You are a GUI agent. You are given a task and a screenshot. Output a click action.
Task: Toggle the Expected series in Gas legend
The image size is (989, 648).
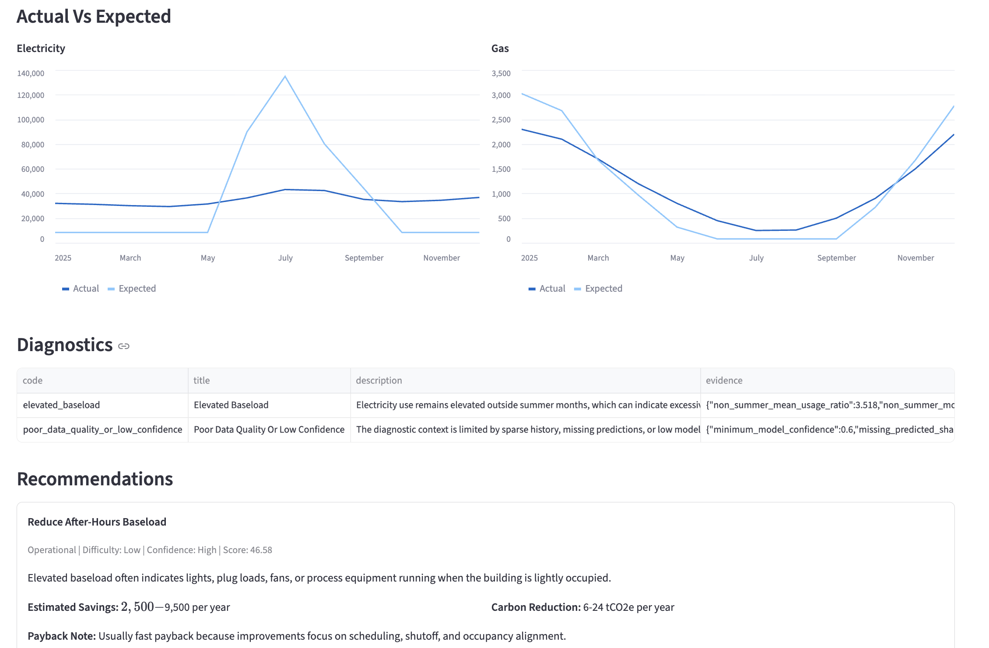tap(603, 289)
